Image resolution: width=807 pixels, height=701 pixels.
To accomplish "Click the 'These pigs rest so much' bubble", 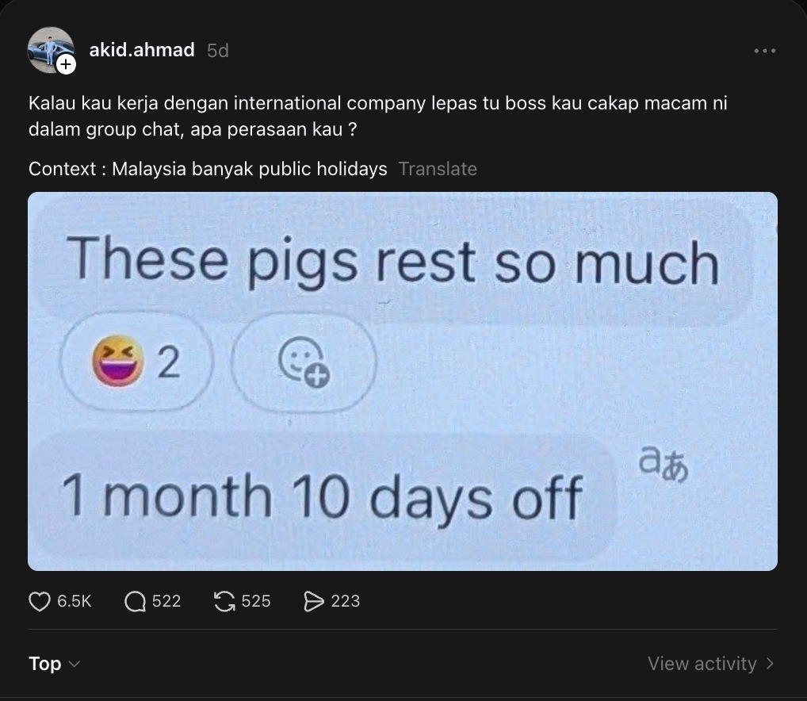I will tap(394, 260).
